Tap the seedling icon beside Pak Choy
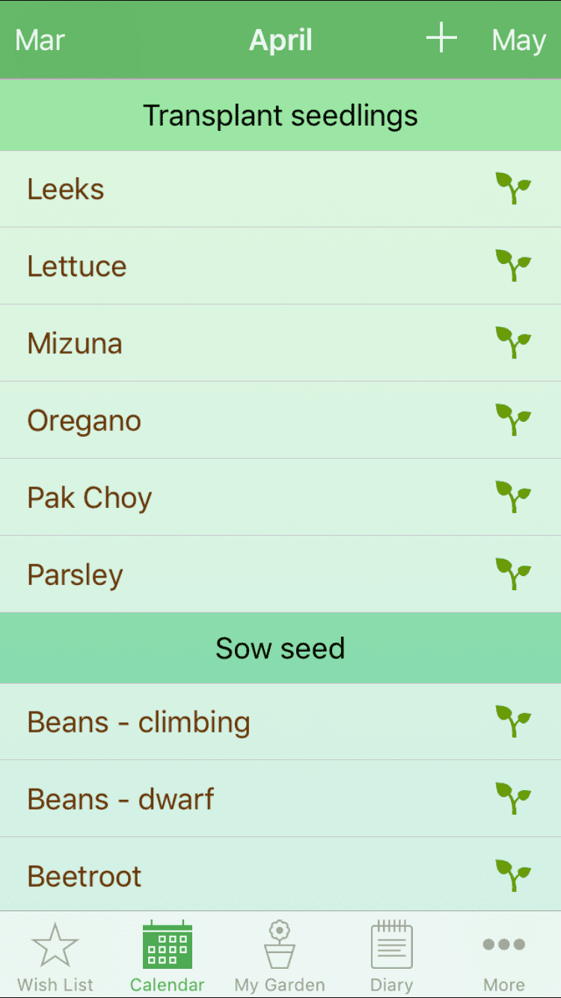Screen dimensions: 561x998 [x=513, y=497]
